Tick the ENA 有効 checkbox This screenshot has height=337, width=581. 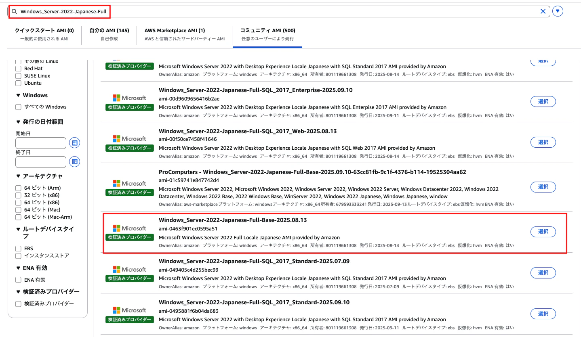(x=18, y=280)
